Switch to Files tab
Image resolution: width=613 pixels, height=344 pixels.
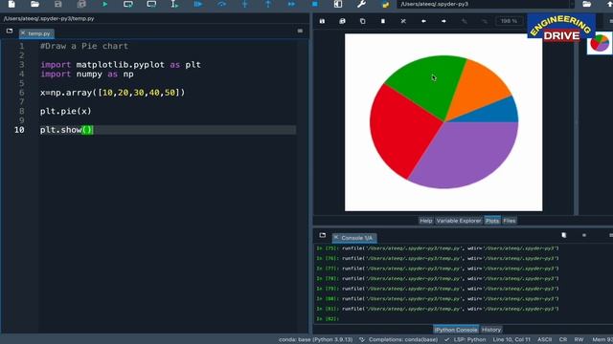click(510, 221)
